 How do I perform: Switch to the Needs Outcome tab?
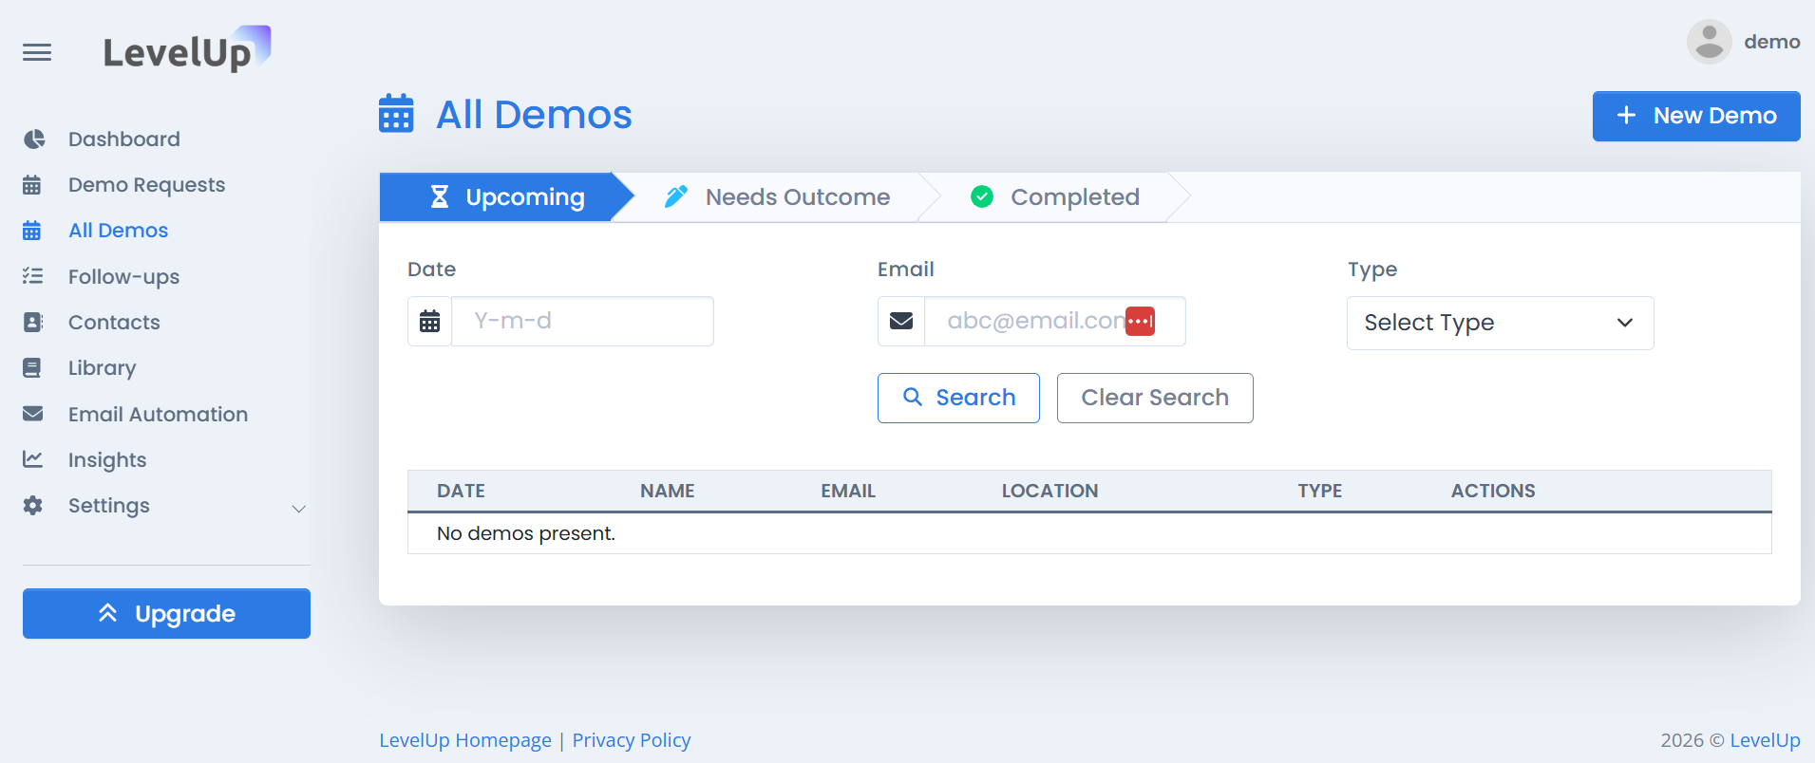click(777, 196)
